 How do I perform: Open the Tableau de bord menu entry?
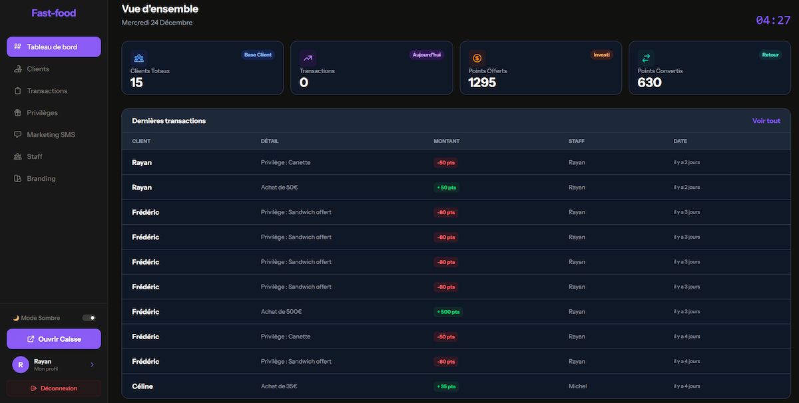(53, 47)
